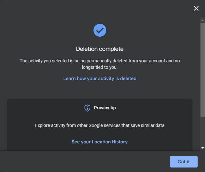
Task: Click the word 'deleted' in the Learn link
Action: pos(128,78)
